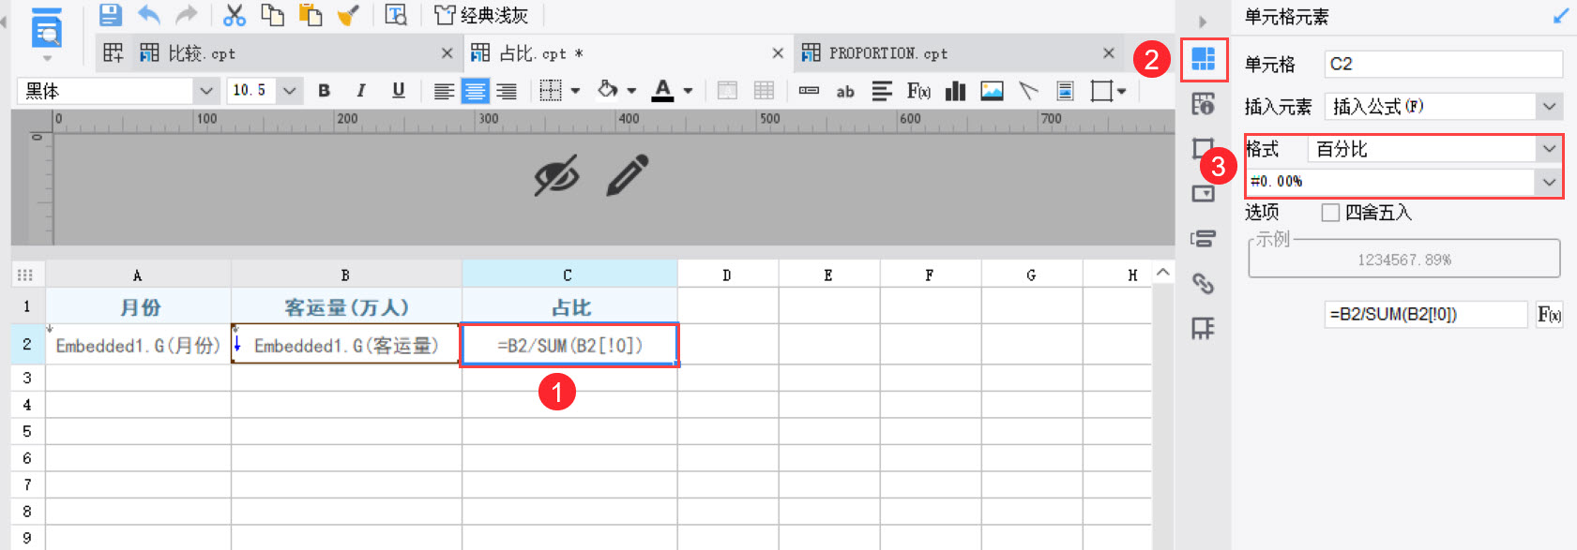Click the Save disk icon
This screenshot has height=550, width=1577.
(111, 15)
